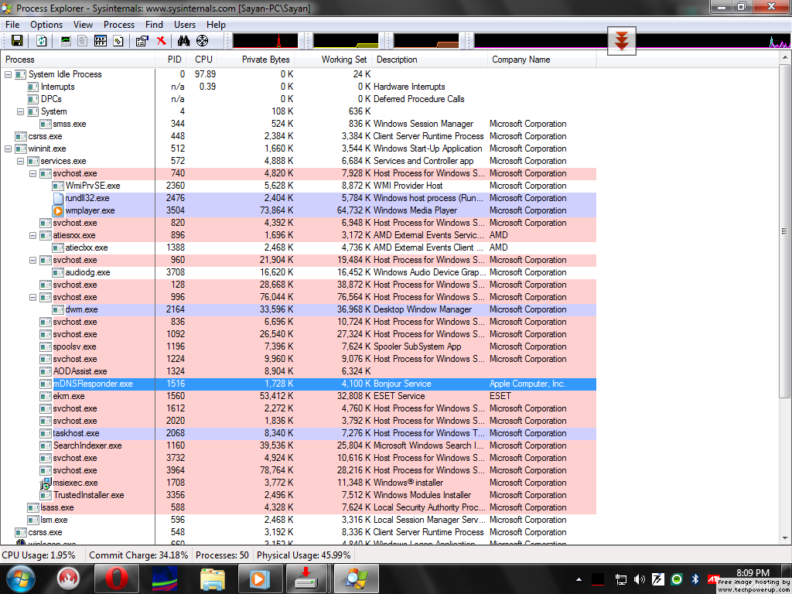Collapse the System Idle Process tree node
This screenshot has height=594, width=792.
coord(8,74)
